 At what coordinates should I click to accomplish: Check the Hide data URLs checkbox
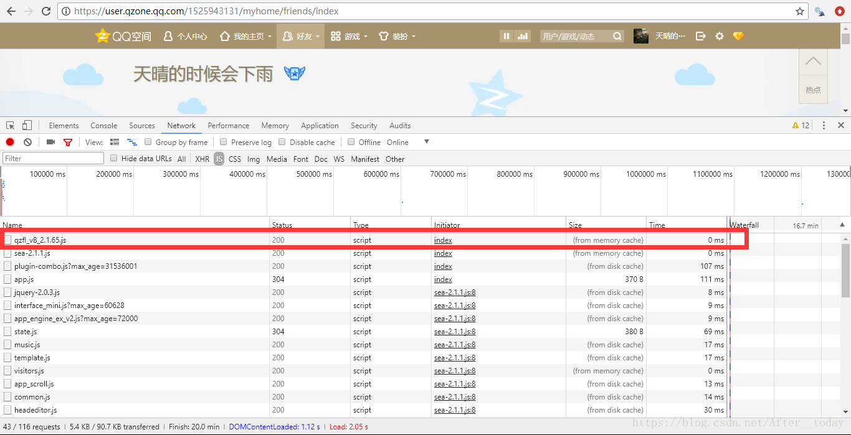pyautogui.click(x=114, y=158)
